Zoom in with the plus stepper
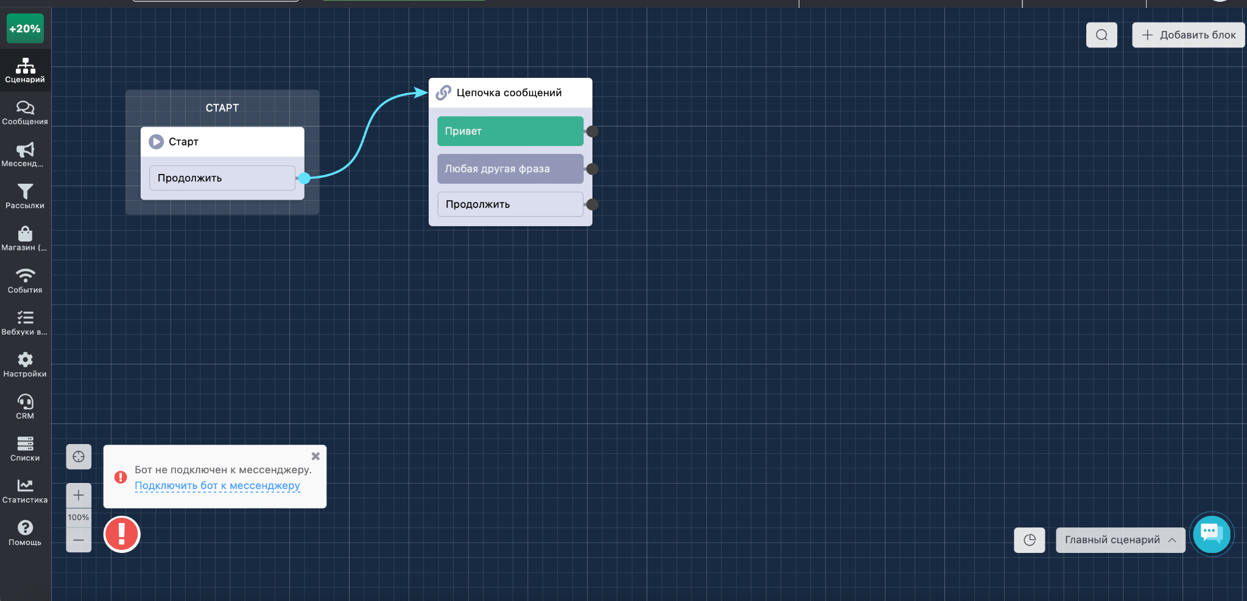This screenshot has width=1247, height=601. pos(79,496)
